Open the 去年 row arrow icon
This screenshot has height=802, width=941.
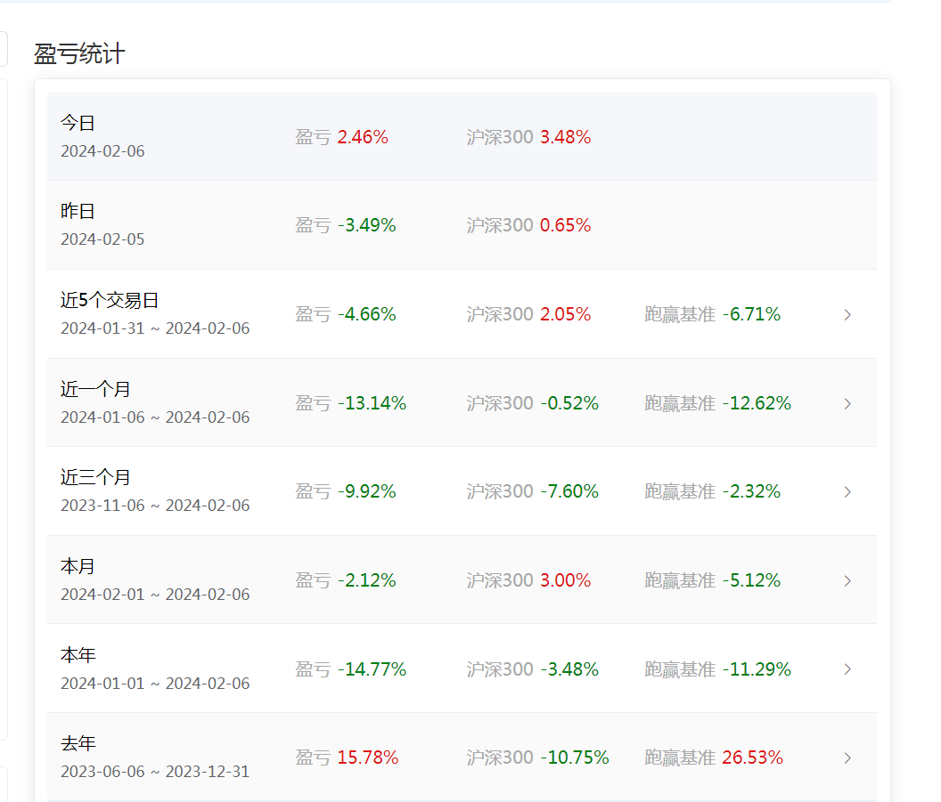[847, 757]
